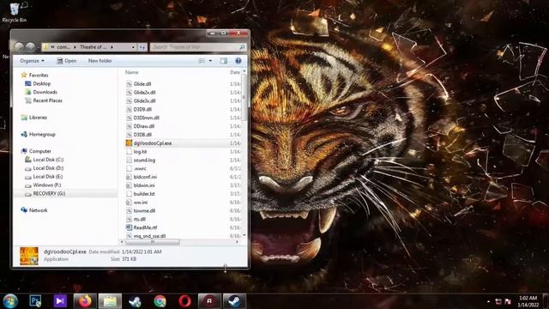Screen dimensions: 549x309
Task: Click the Open toolbar button
Action: 67,61
